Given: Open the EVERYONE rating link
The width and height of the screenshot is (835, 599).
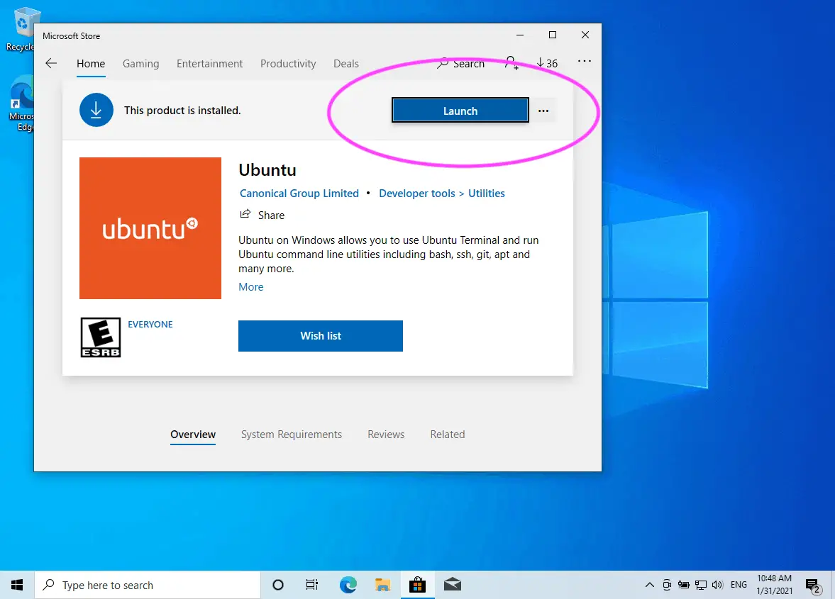Looking at the screenshot, I should [150, 325].
